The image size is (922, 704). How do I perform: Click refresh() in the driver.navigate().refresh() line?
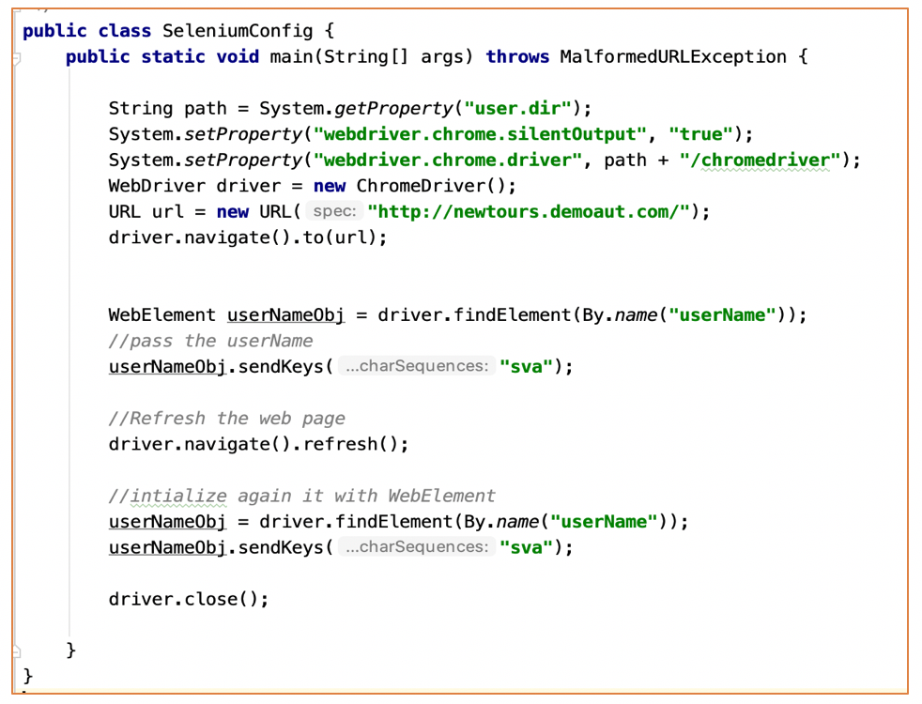tap(350, 444)
